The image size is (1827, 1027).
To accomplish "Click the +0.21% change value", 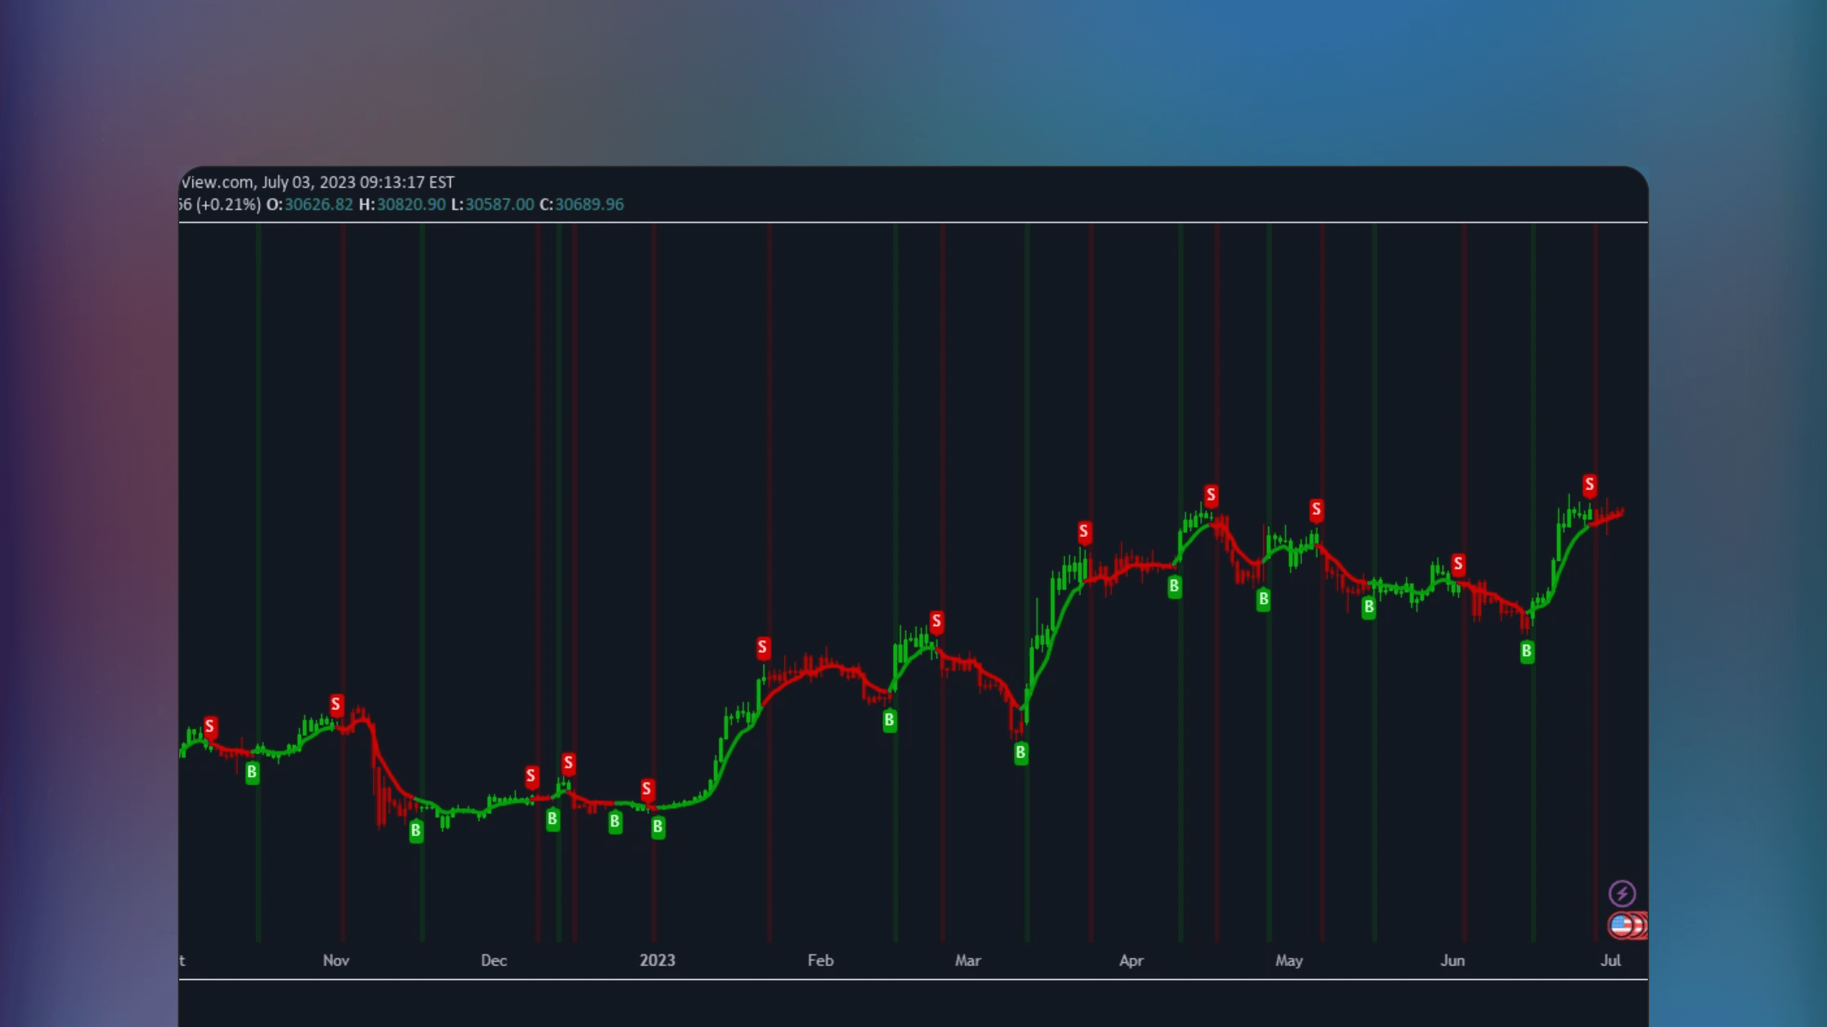I will coord(228,205).
